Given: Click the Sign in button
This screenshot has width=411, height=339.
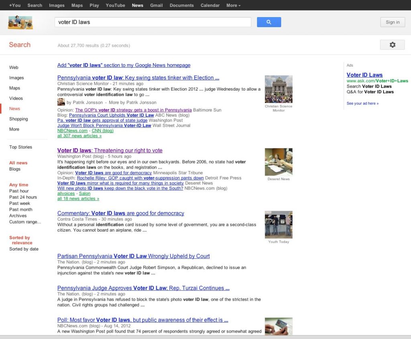Looking at the screenshot, I should tap(393, 22).
